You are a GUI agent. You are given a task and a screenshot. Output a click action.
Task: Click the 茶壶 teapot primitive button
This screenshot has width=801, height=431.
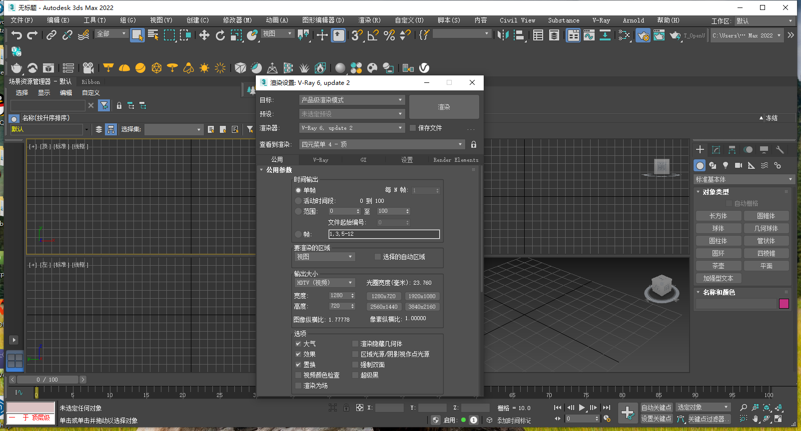coord(718,266)
